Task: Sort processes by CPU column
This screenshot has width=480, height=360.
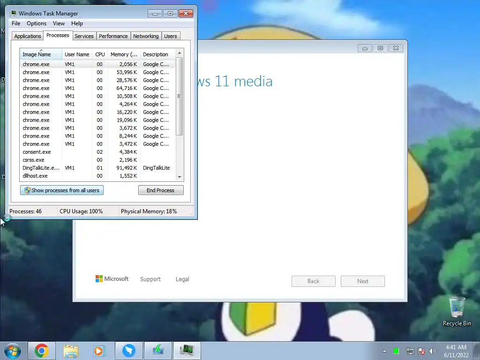Action: pyautogui.click(x=100, y=54)
